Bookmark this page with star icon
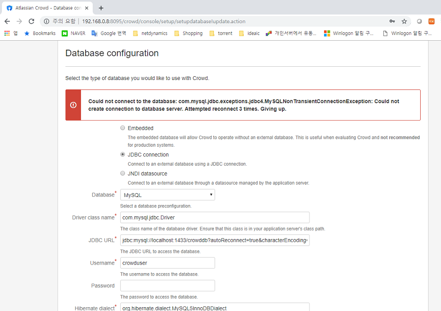This screenshot has height=311, width=441. click(x=404, y=21)
